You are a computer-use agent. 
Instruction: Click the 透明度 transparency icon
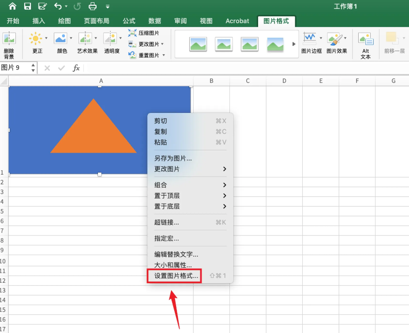coord(110,38)
